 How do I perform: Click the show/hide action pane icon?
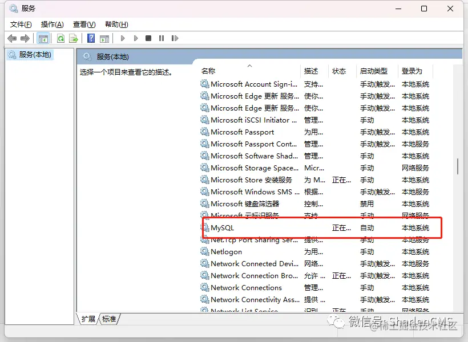coord(104,38)
